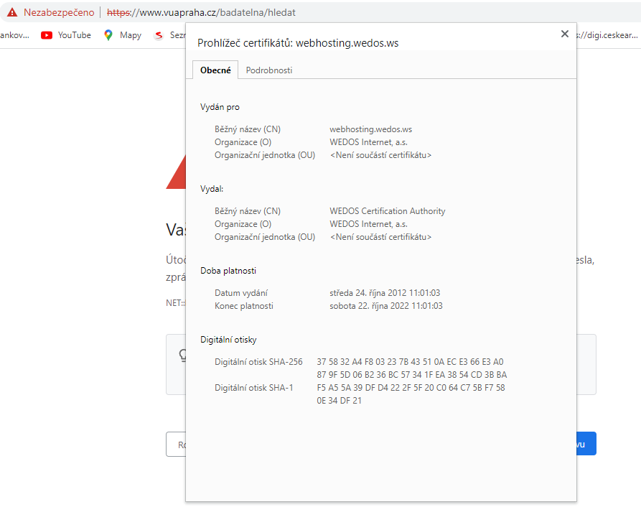Open the digi.ceskear bookmark
This screenshot has width=641, height=525.
tap(607, 34)
